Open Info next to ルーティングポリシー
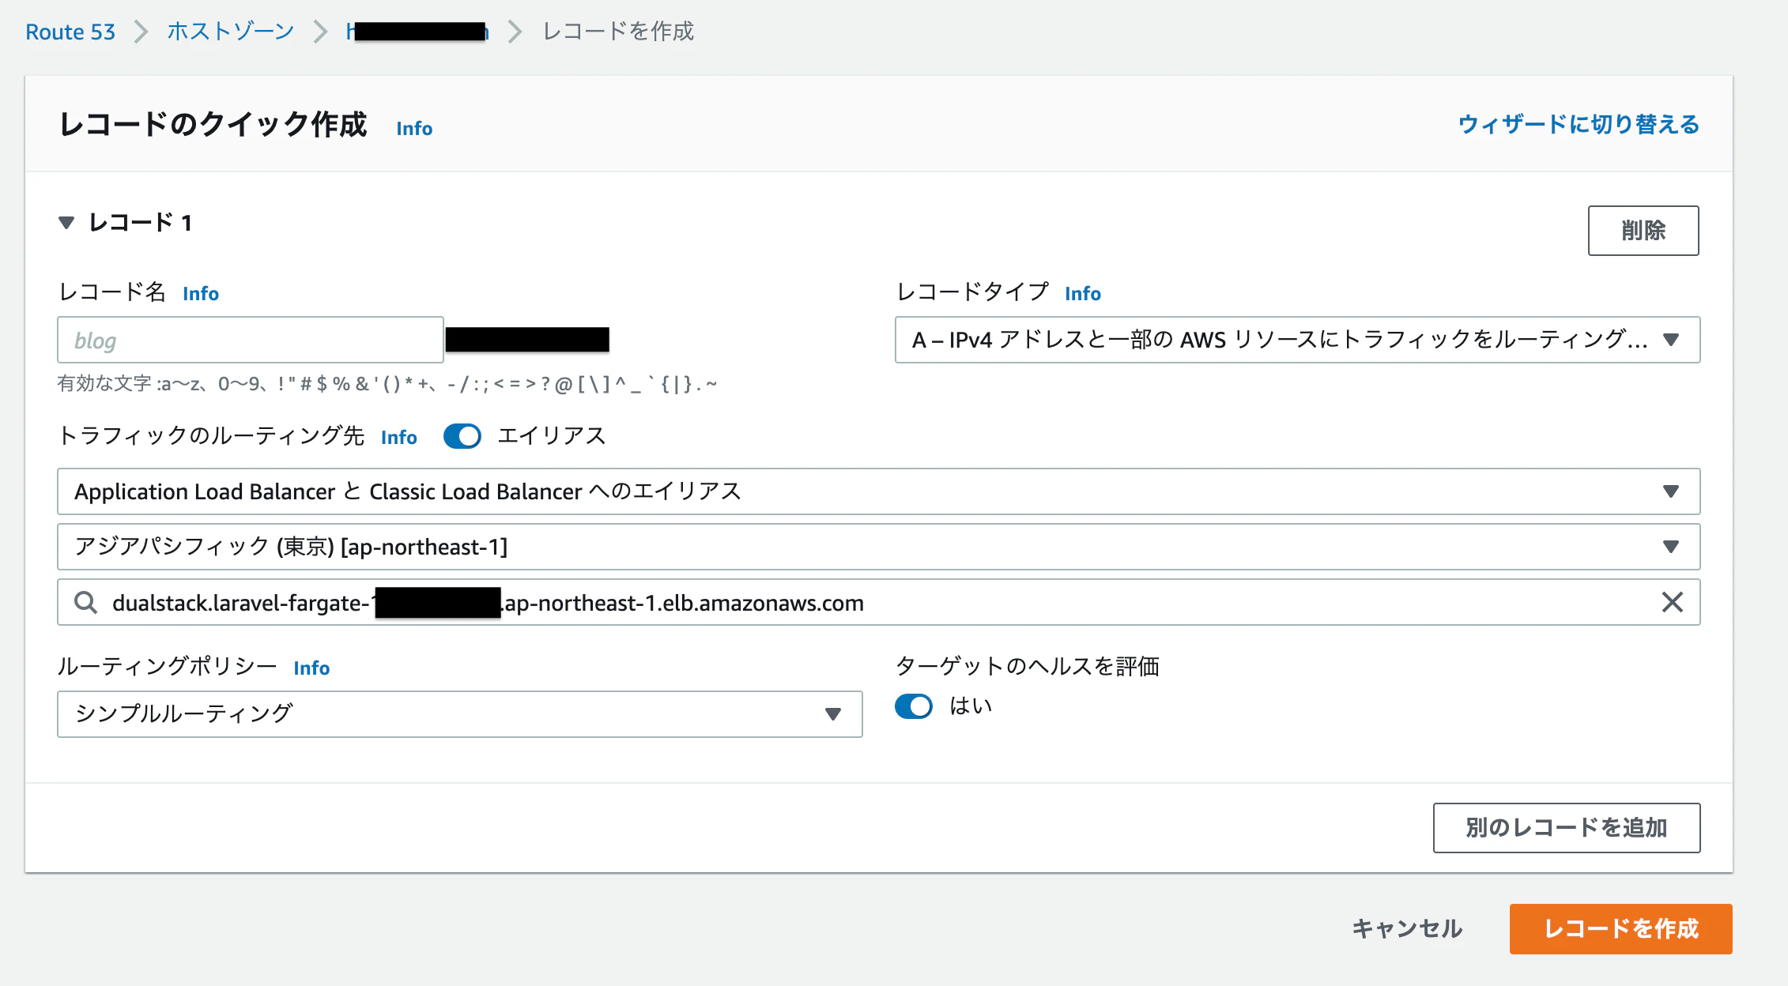Viewport: 1788px width, 986px height. pos(311,668)
